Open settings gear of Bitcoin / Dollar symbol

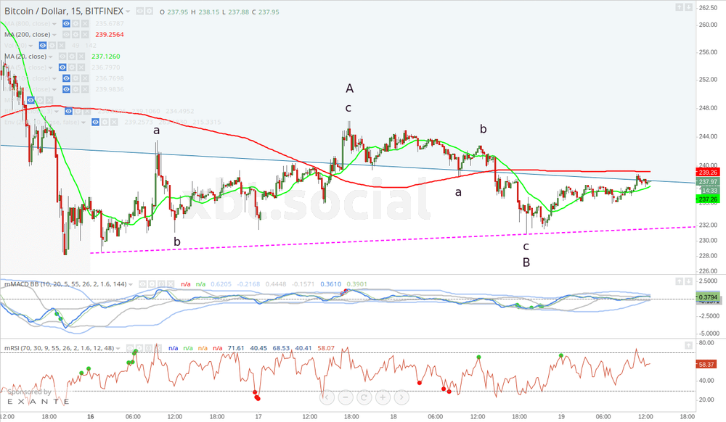pos(150,12)
